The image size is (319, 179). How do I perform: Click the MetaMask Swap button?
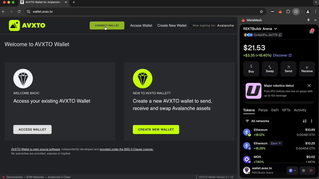tap(270, 69)
